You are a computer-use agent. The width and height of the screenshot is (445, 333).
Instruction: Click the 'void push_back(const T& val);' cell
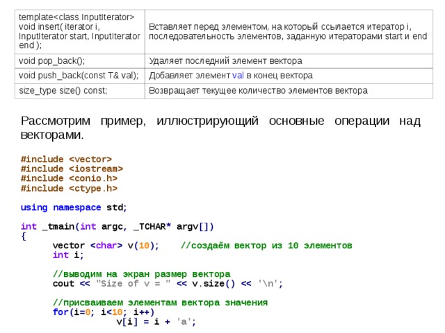coord(78,75)
